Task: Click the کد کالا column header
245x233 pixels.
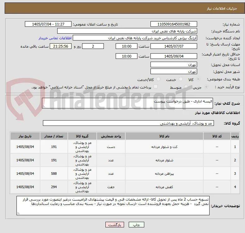Action: 217,136
